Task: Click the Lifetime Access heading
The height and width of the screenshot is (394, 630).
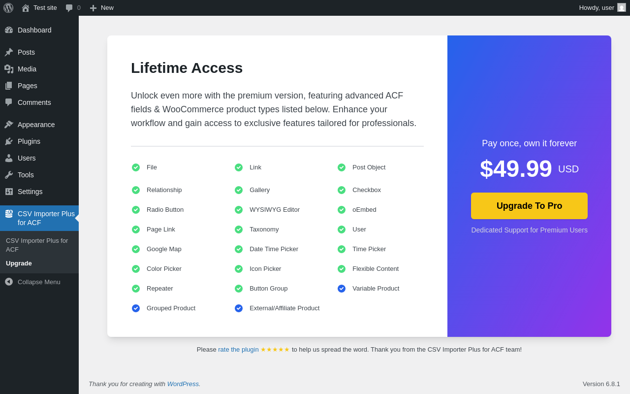Action: pos(187,68)
